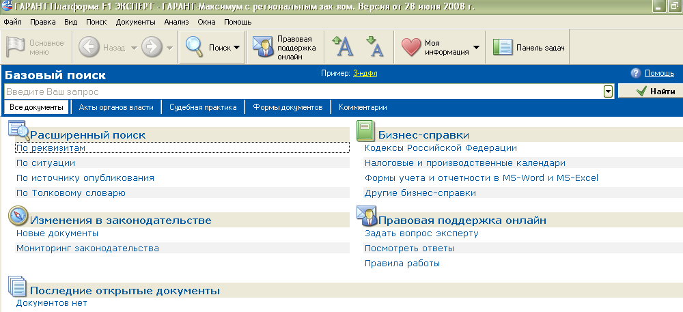Open the Панель задач toolbar icon
Image resolution: width=683 pixels, height=312 pixels.
click(503, 47)
